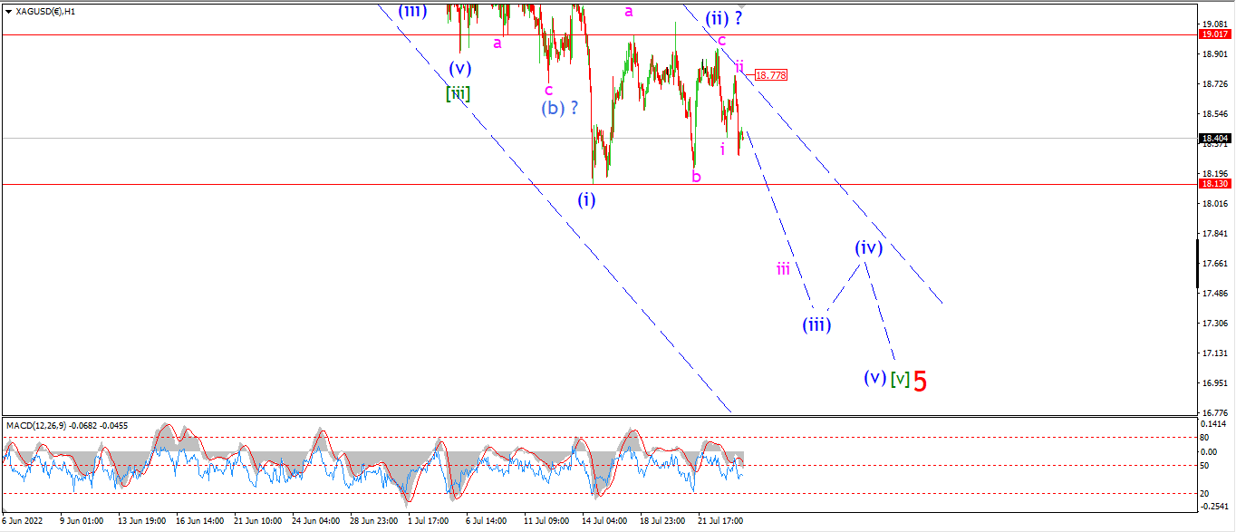Viewport: 1236px width, 532px height.
Task: Select the 19.017 red price level tag
Action: point(1214,34)
